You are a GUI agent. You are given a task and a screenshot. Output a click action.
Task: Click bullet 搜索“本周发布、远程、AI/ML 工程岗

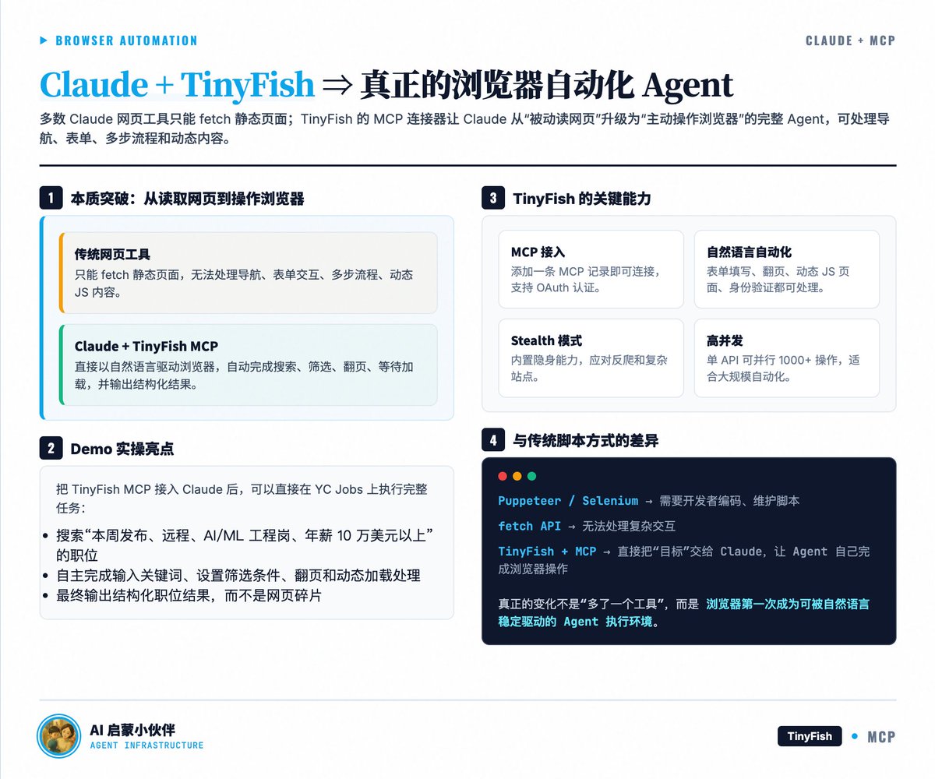(245, 545)
